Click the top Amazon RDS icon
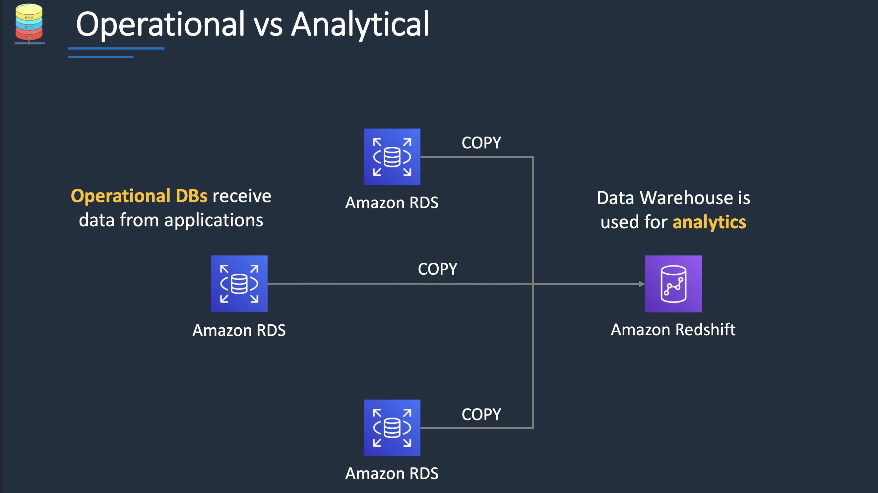The width and height of the screenshot is (878, 493). [x=392, y=157]
